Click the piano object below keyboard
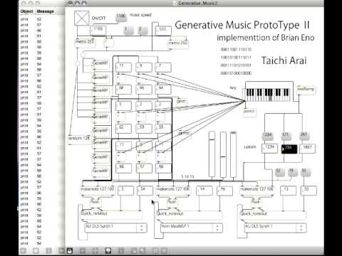This screenshot has width=342, height=256. (x=249, y=112)
